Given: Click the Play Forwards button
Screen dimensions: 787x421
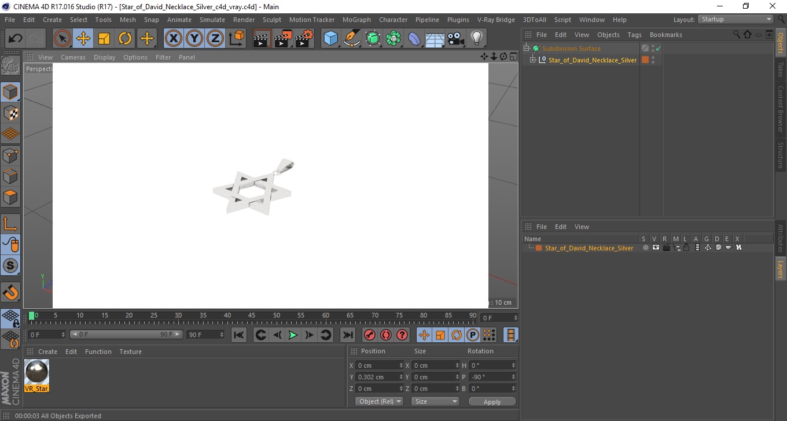Looking at the screenshot, I should (x=293, y=335).
